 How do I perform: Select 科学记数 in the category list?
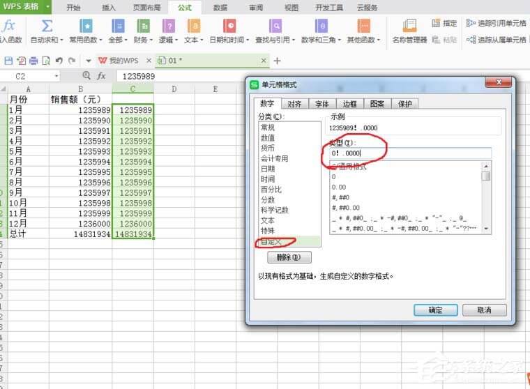tap(275, 210)
